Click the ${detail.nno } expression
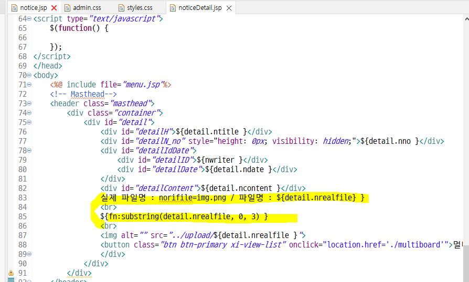This screenshot has width=469, height=282. 390,141
